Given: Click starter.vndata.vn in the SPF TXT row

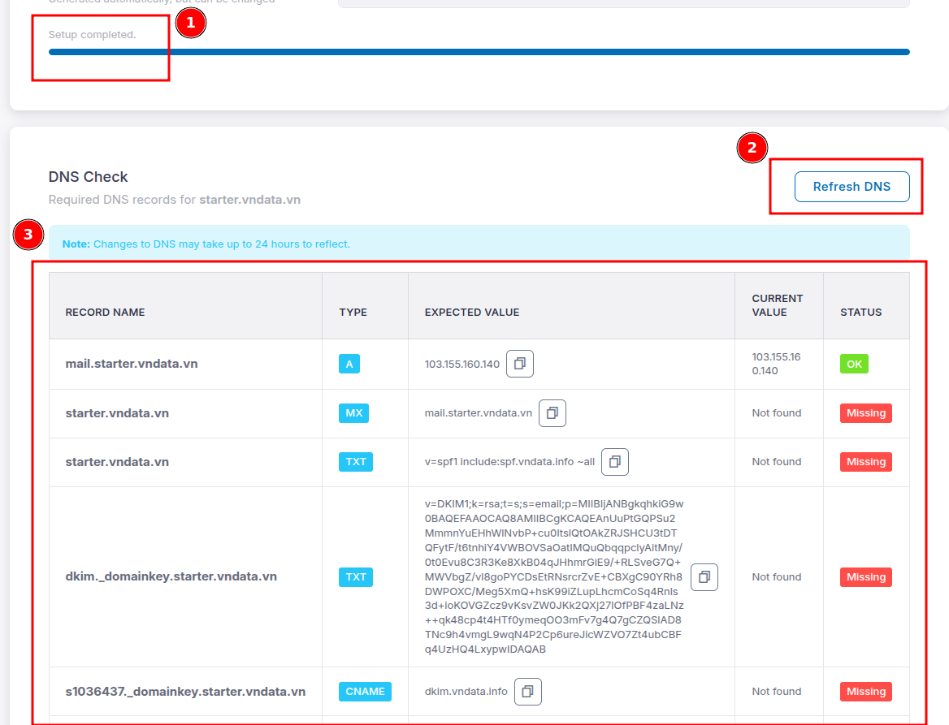Looking at the screenshot, I should coord(117,462).
